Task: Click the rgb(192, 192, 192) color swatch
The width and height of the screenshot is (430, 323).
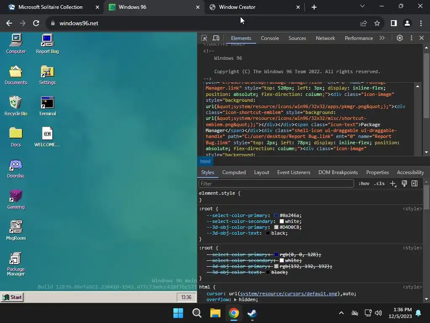Action: 276,266
